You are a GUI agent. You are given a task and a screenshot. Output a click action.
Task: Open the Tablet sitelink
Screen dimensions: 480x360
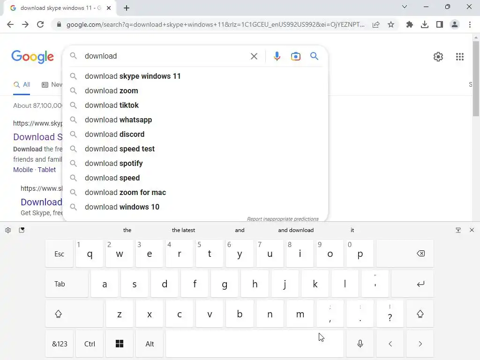46,170
